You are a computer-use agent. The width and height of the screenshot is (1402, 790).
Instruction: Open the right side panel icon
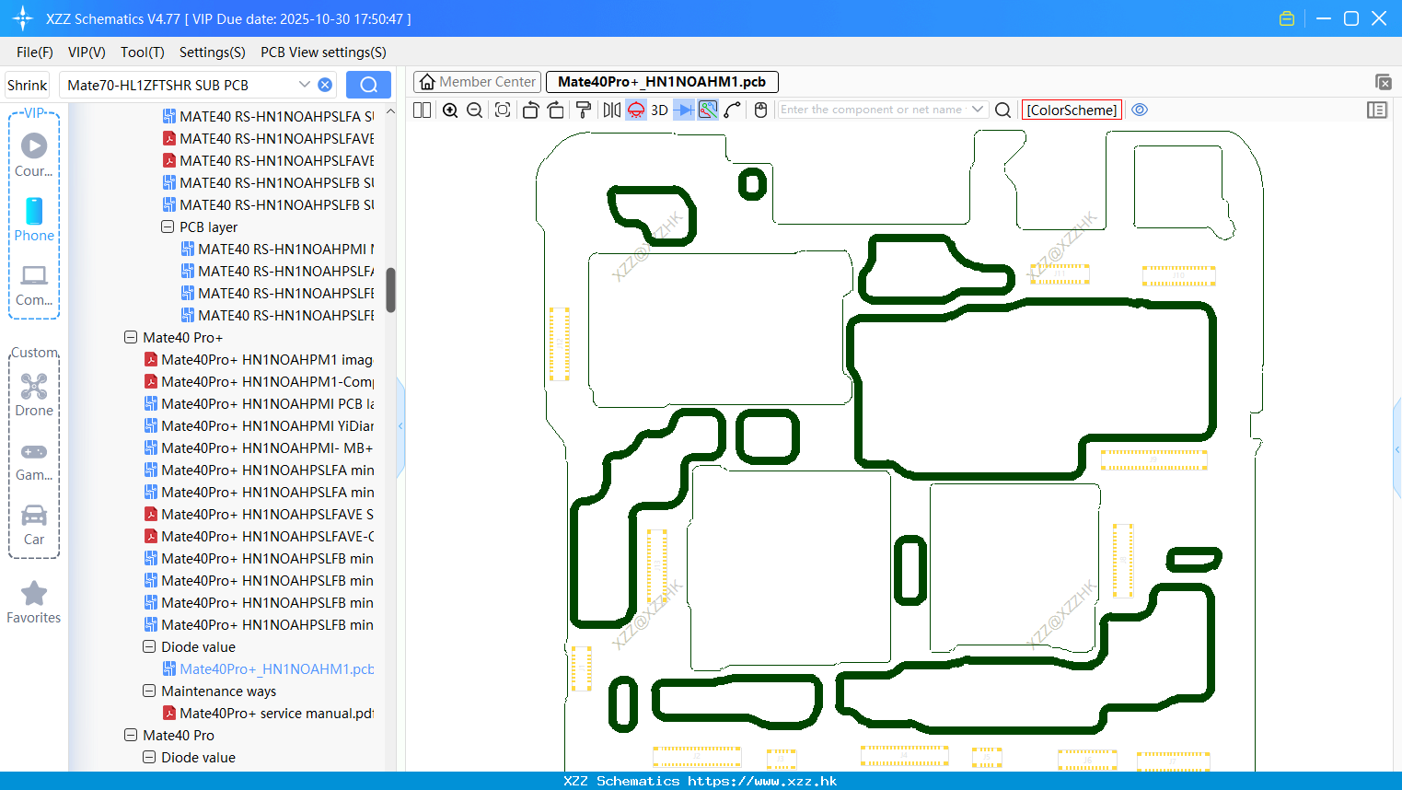[1377, 110]
